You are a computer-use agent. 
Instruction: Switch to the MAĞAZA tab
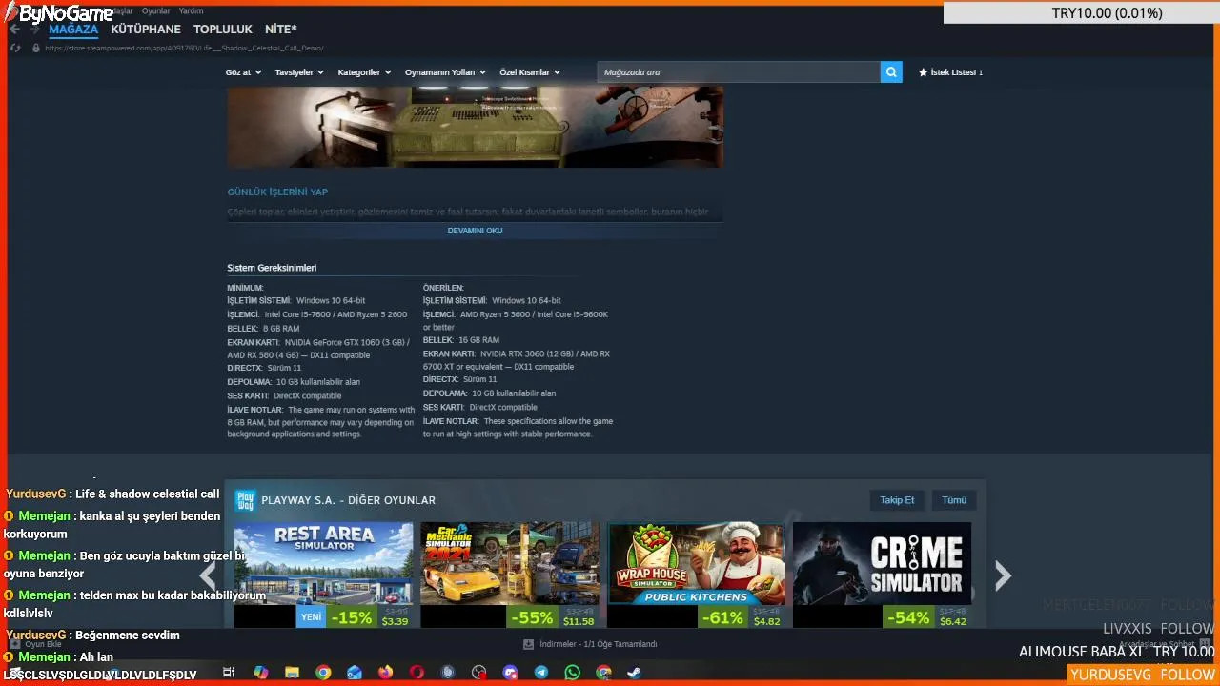point(73,30)
